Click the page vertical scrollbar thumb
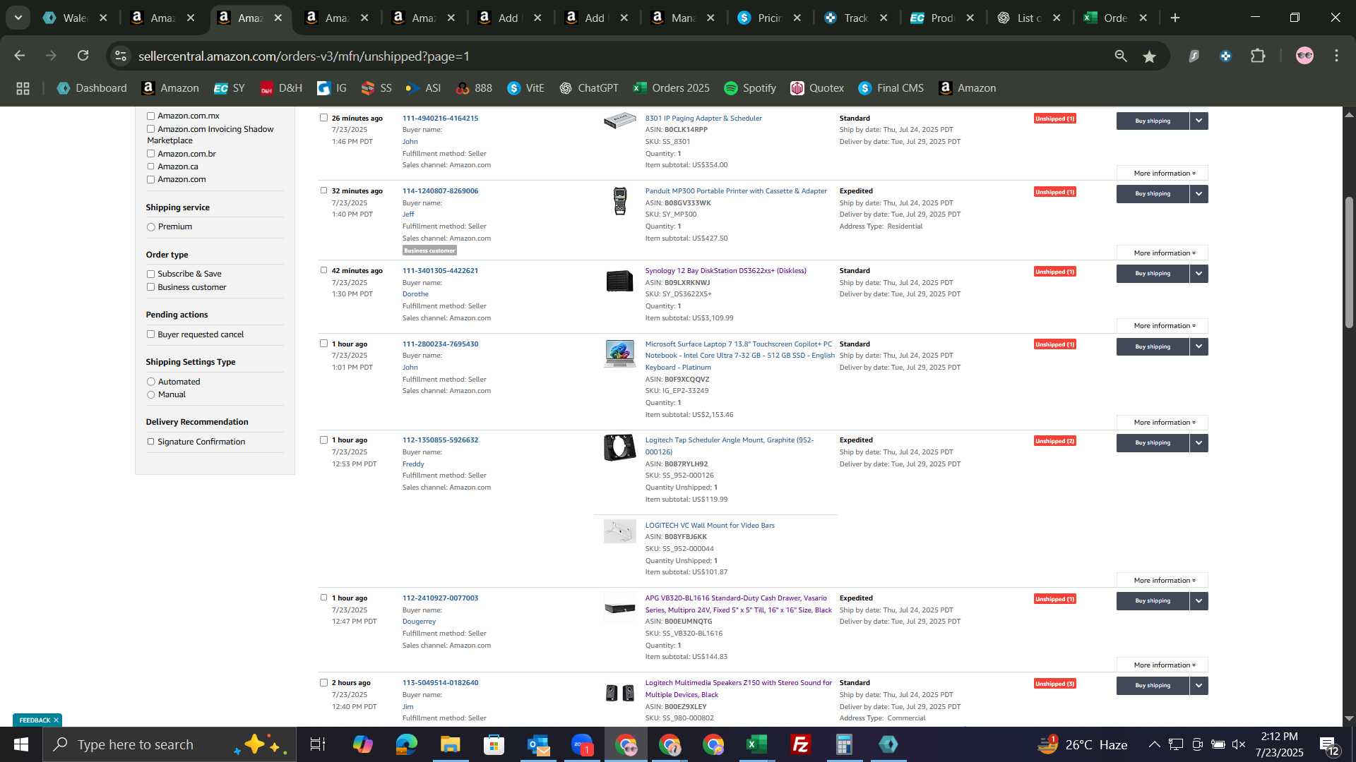 [x=1349, y=262]
